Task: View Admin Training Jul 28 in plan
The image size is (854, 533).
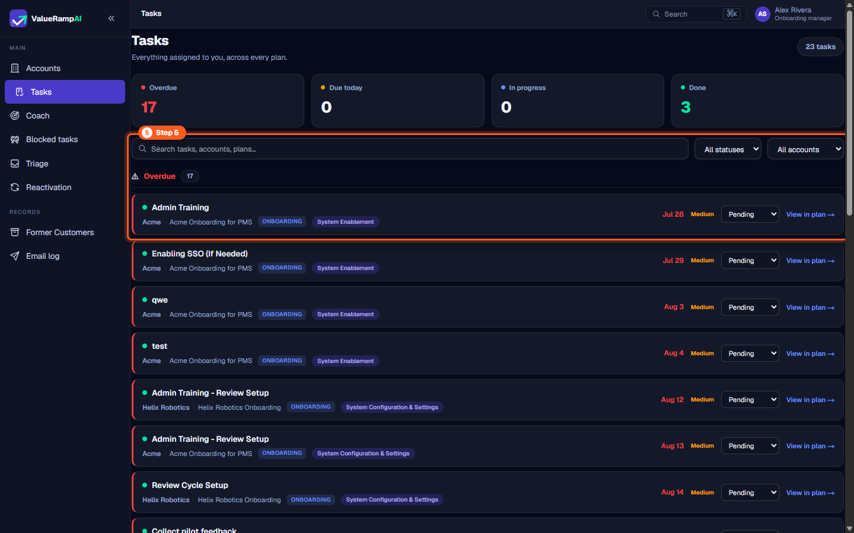Action: point(810,214)
